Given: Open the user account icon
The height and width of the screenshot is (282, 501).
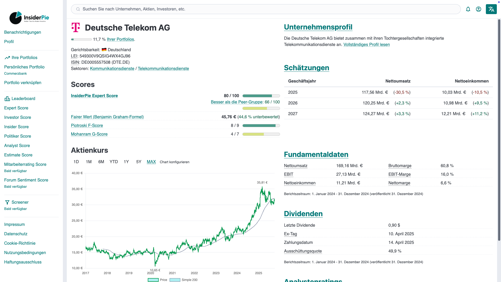Looking at the screenshot, I should (x=479, y=9).
